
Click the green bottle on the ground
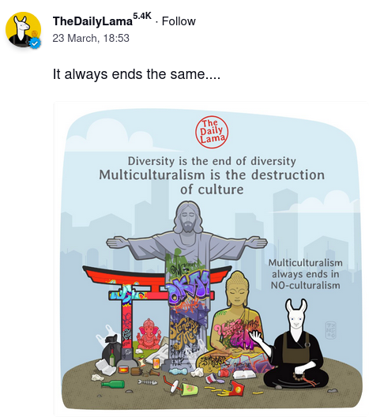(x=113, y=384)
